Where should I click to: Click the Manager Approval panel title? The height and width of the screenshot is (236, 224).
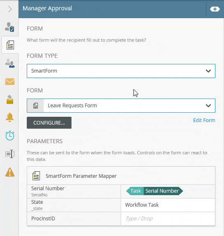coord(47,8)
